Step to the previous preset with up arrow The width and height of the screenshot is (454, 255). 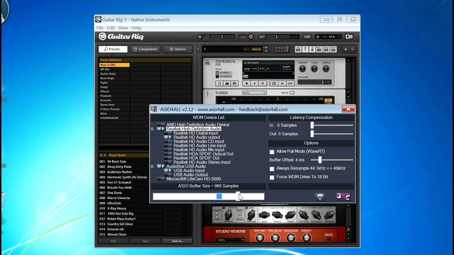point(266,47)
